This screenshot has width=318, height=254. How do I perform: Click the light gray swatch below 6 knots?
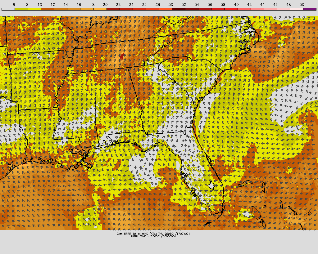click(8, 9)
